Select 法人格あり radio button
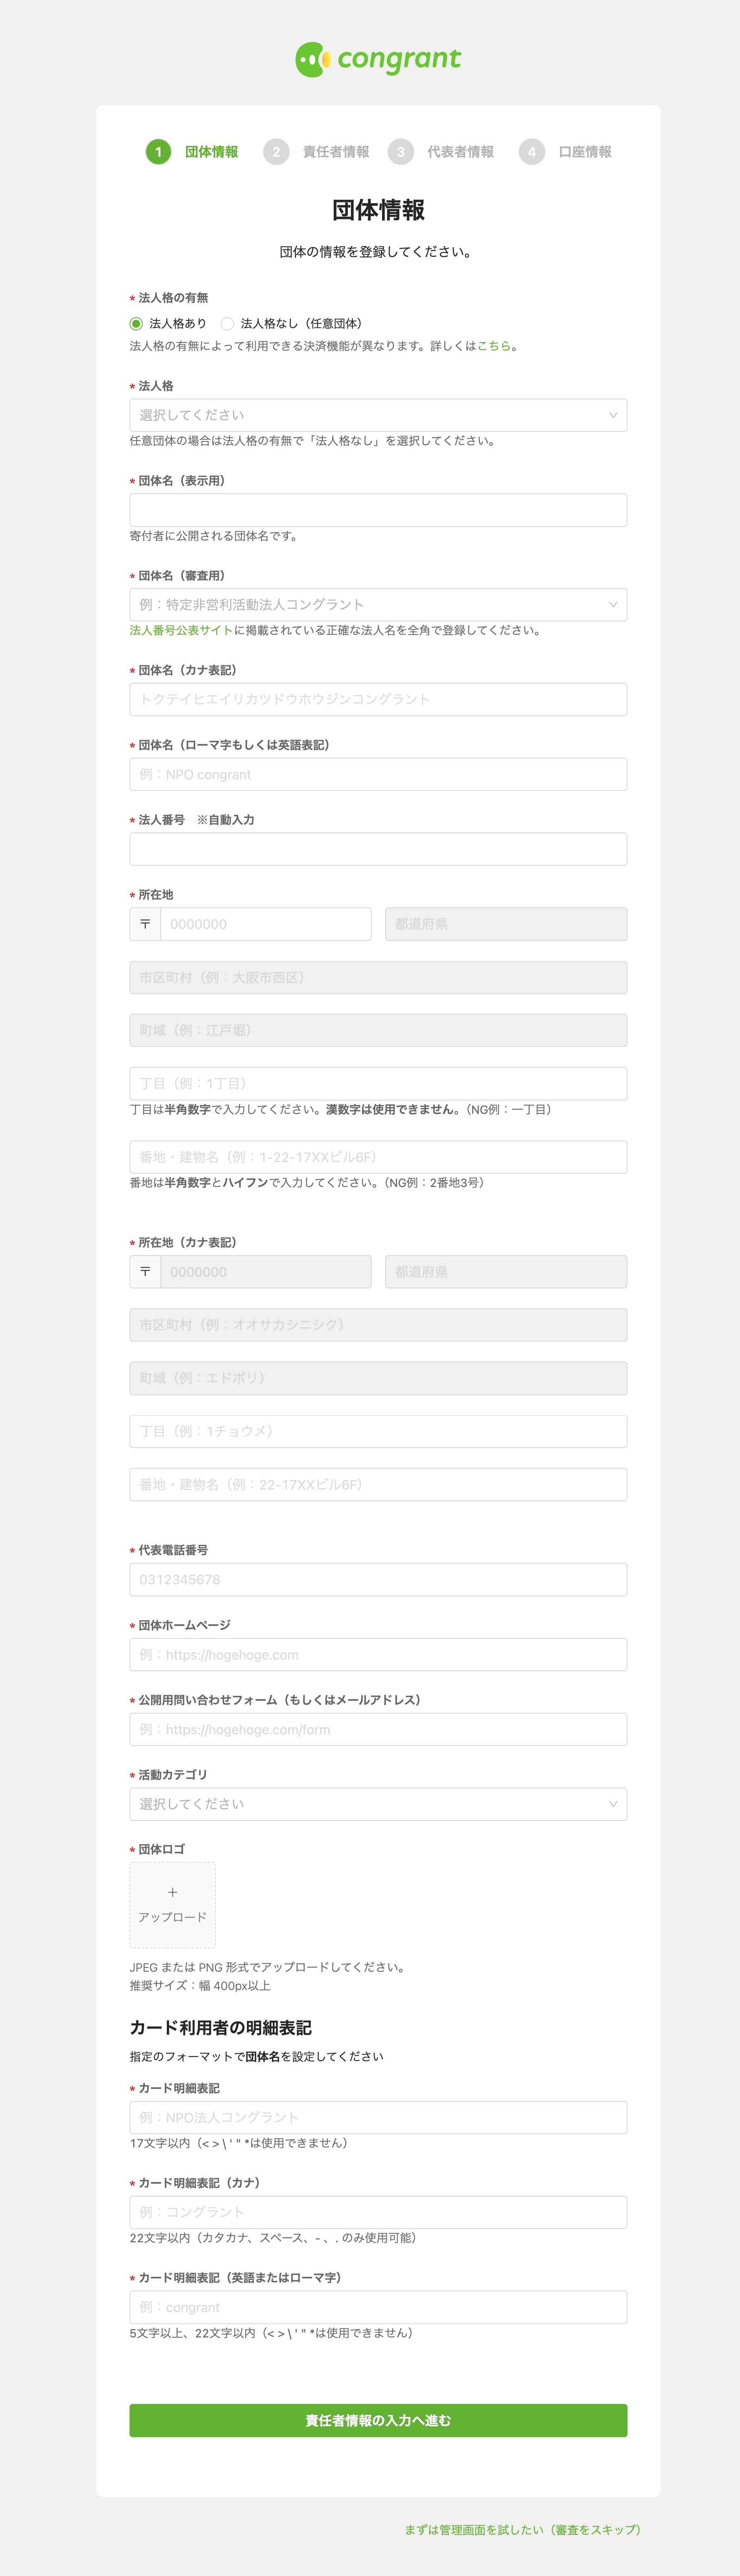Viewport: 740px width, 2576px height. (136, 324)
